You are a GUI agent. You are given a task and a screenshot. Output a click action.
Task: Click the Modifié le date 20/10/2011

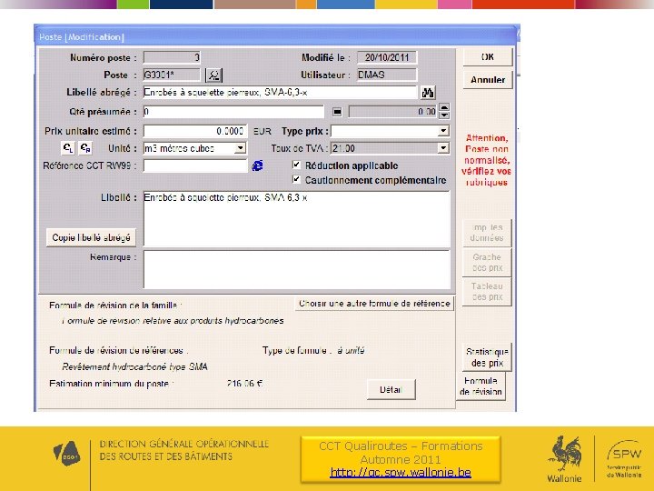point(387,57)
